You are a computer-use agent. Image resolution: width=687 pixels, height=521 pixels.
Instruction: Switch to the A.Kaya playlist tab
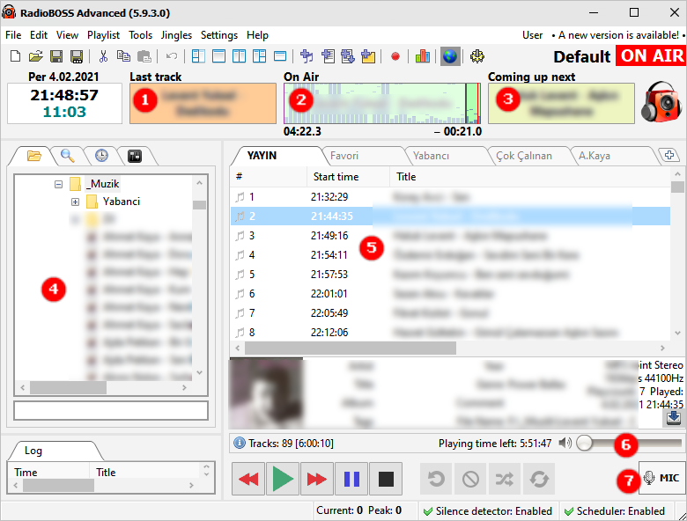point(595,156)
